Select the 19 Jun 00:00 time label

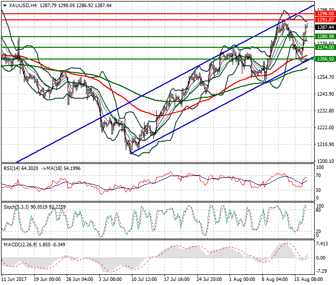(x=47, y=279)
